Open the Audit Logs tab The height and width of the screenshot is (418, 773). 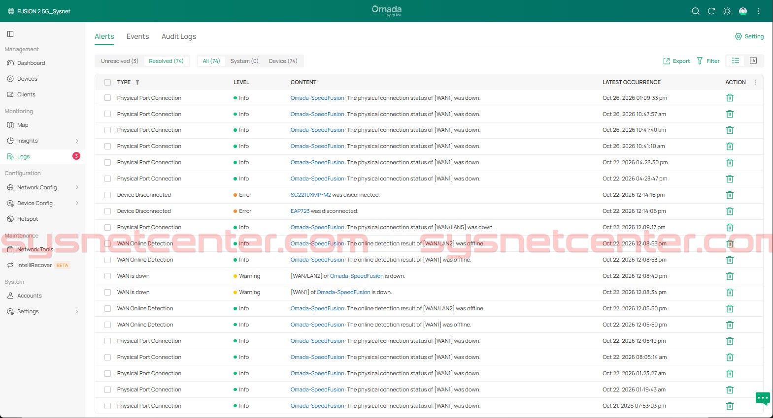pos(179,36)
